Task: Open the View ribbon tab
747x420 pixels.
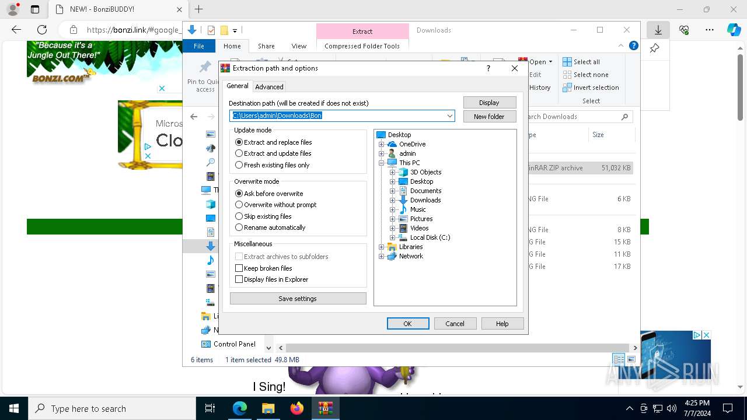Action: 299,46
